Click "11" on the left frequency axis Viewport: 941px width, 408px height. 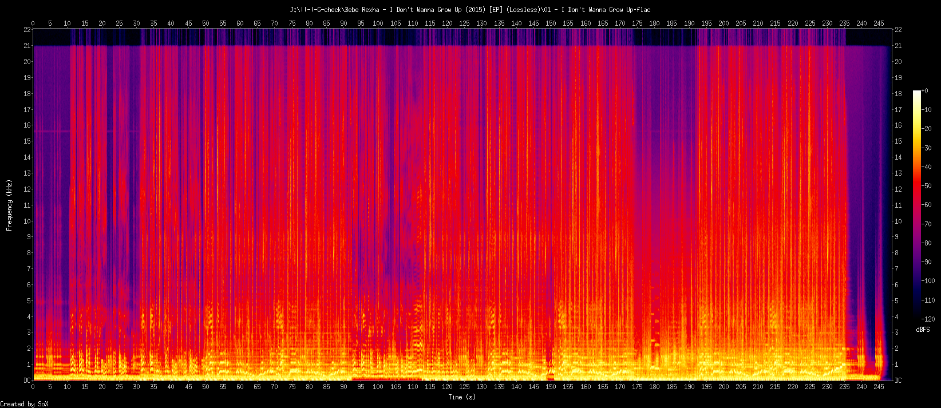27,205
